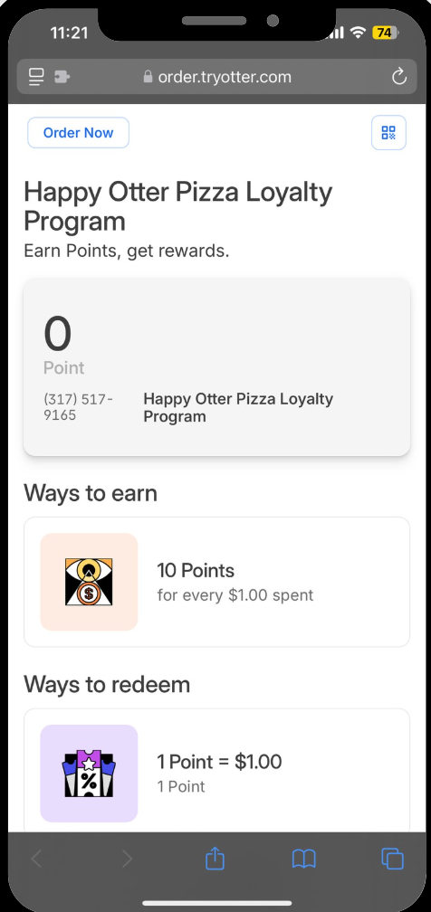Open the QR code icon button
The image size is (431, 912).
coord(388,133)
